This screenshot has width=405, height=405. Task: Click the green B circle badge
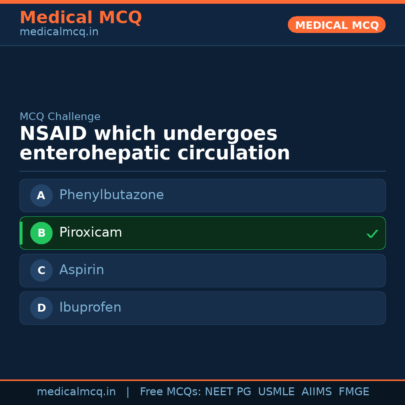[41, 233]
